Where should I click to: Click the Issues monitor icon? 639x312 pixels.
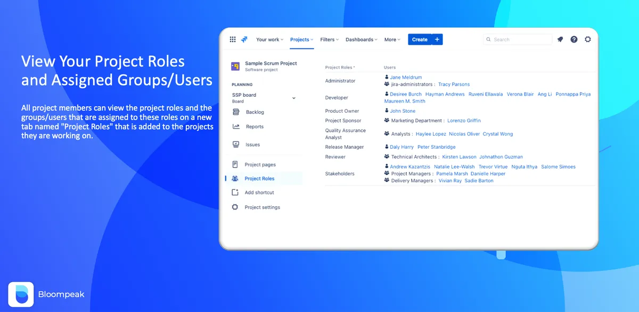click(x=236, y=145)
